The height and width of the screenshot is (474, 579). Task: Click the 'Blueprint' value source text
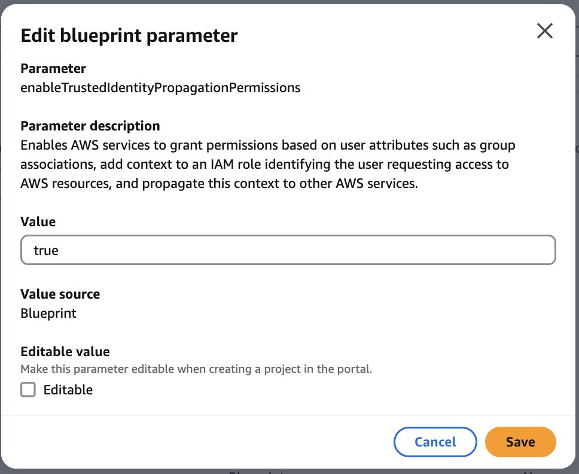click(x=48, y=313)
